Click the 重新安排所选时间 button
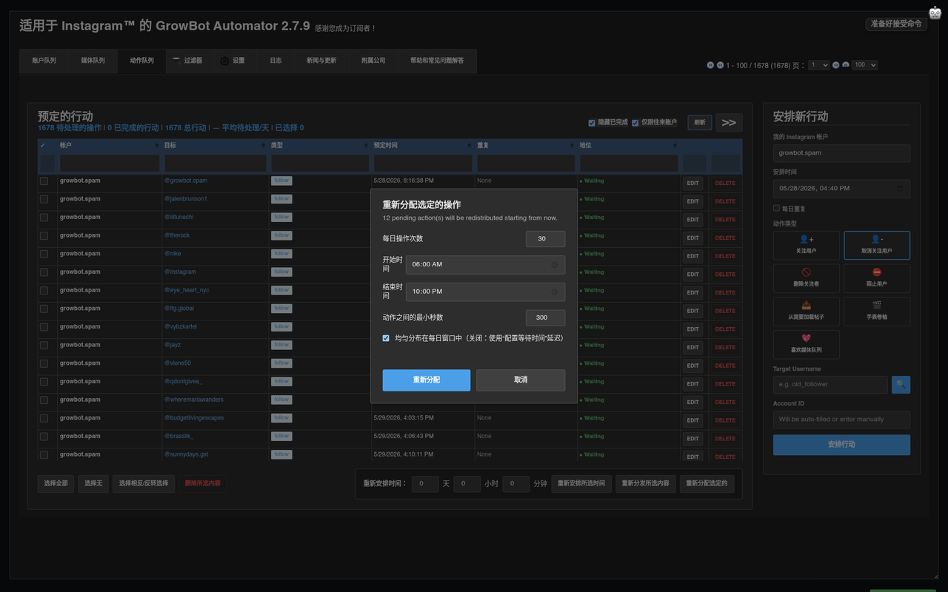Image resolution: width=948 pixels, height=592 pixels. (x=581, y=484)
